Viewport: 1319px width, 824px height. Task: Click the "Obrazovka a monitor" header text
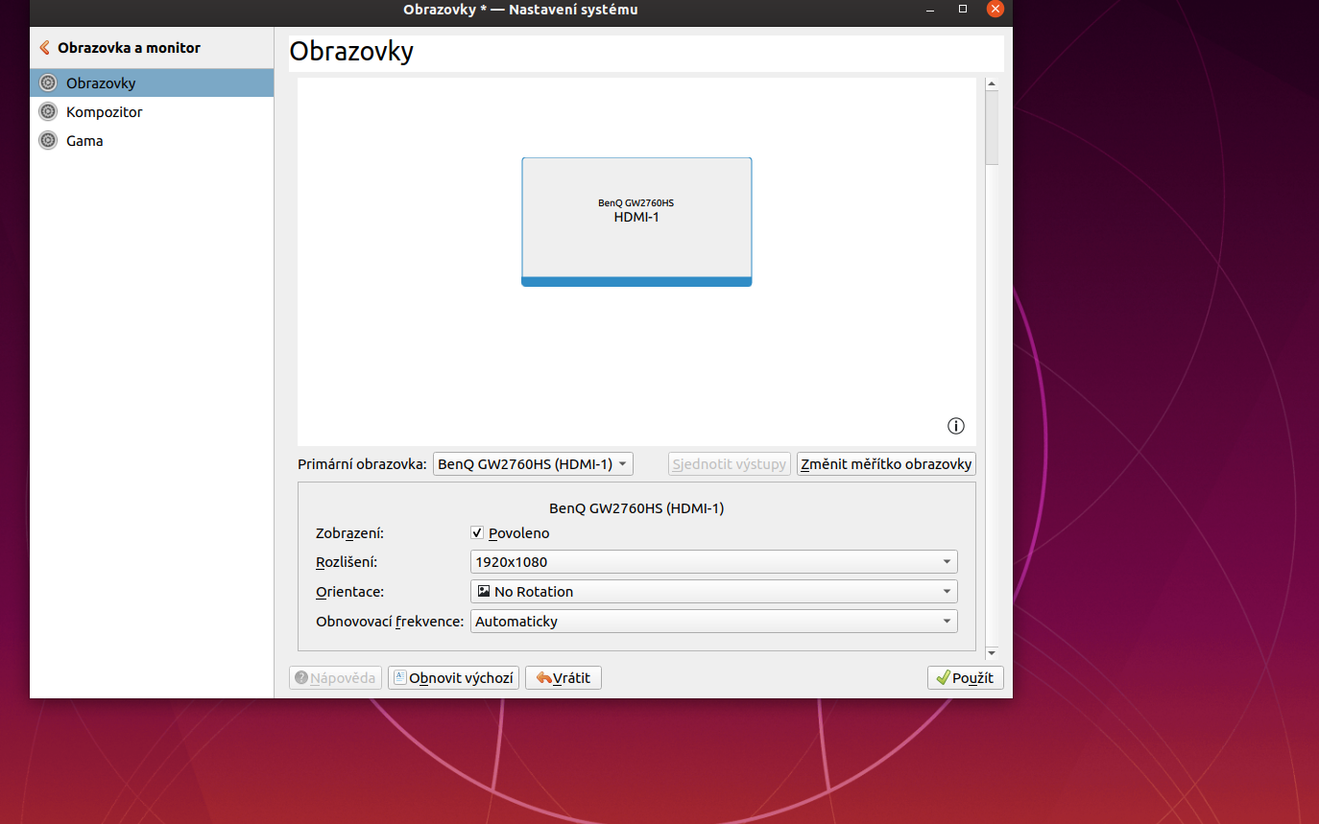coord(129,47)
